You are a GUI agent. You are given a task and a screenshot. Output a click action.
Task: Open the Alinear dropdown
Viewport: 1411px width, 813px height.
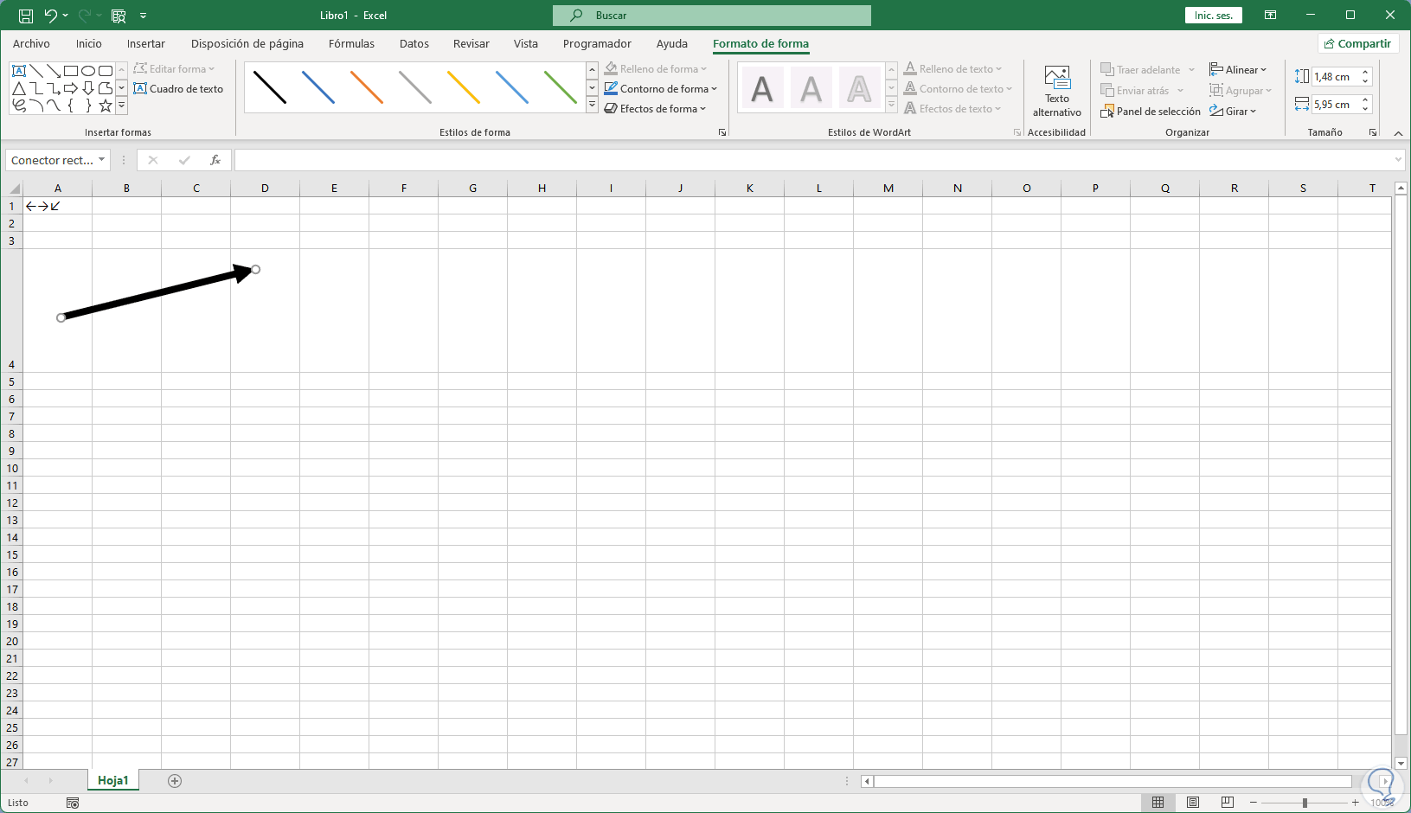[1238, 70]
